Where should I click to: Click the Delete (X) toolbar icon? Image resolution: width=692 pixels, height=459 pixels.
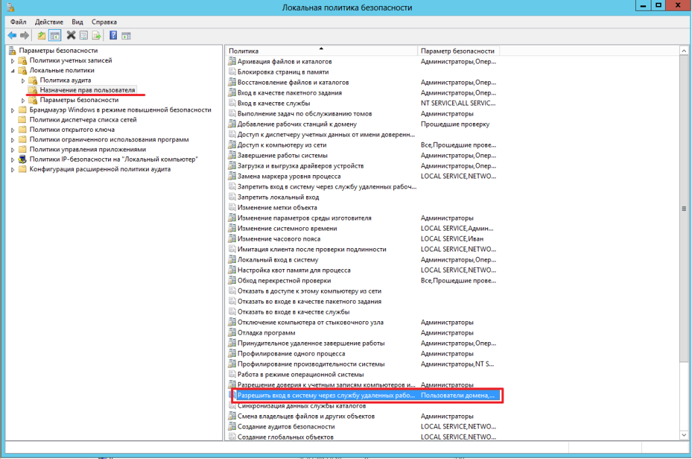[x=71, y=36]
